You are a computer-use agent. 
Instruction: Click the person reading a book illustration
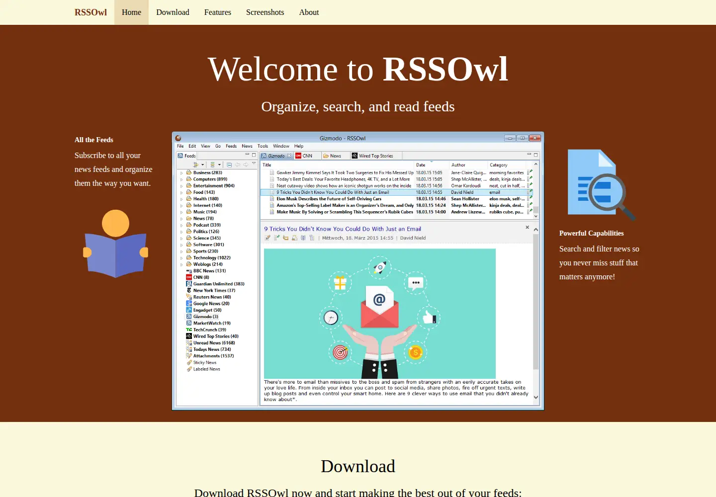[116, 244]
